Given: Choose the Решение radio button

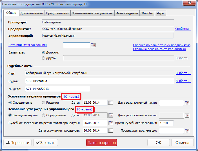Looking at the screenshot, I should [44, 103].
